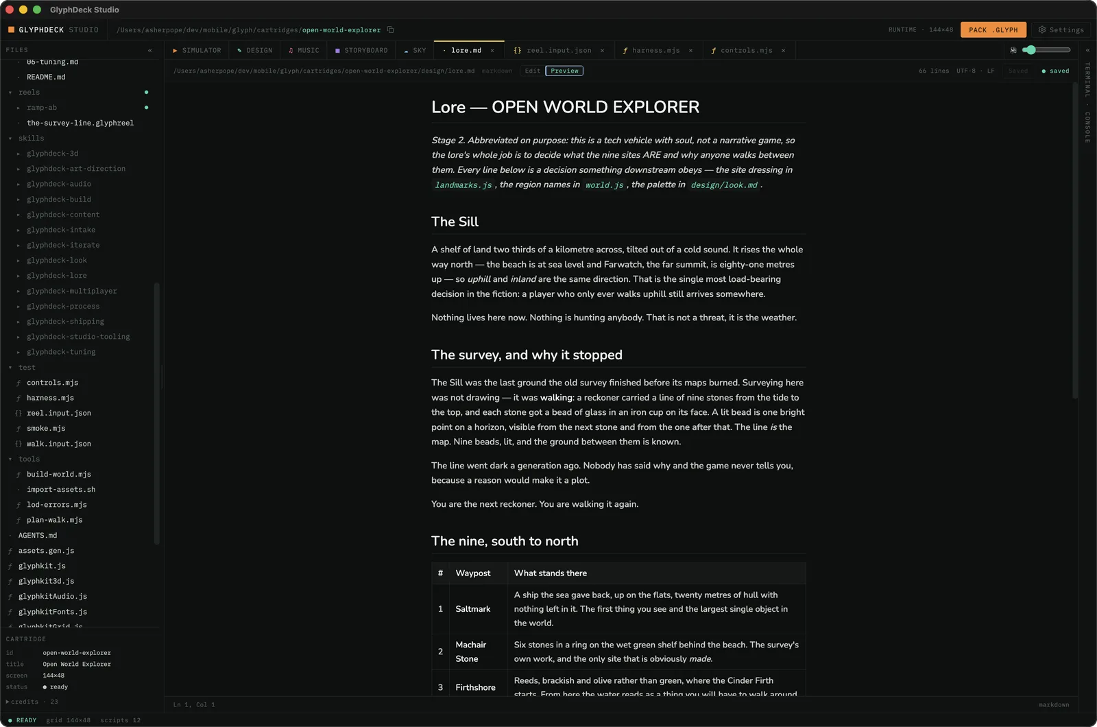Viewport: 1097px width, 727px height.
Task: Open the Music tab
Action: click(304, 51)
